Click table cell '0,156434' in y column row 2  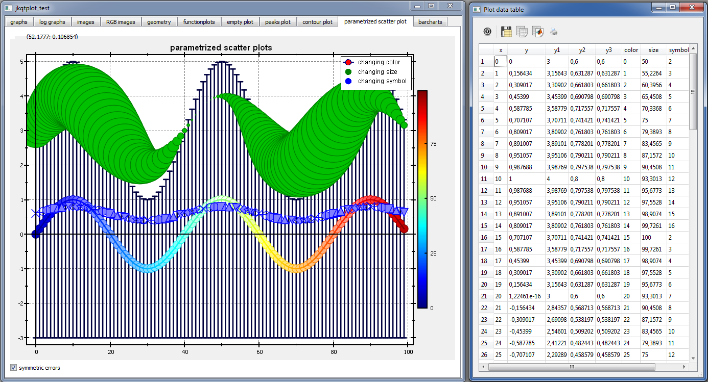[x=526, y=73]
